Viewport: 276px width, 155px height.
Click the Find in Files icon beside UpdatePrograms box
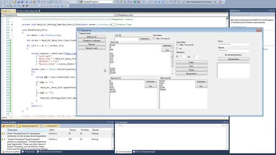(x=81, y=2)
